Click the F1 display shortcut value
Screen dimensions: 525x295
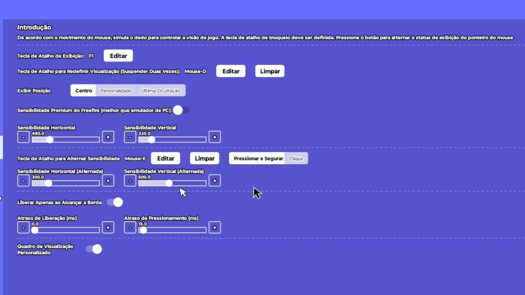tap(91, 56)
